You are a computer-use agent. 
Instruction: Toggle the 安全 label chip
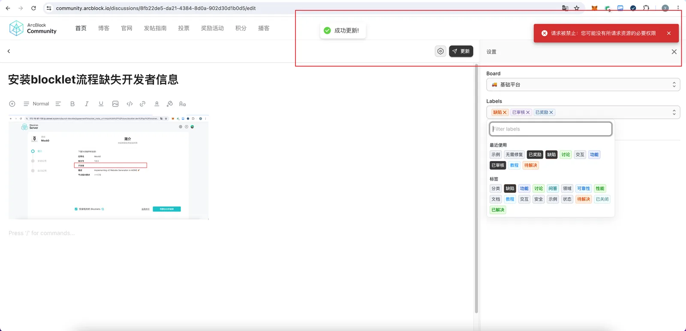tap(539, 199)
